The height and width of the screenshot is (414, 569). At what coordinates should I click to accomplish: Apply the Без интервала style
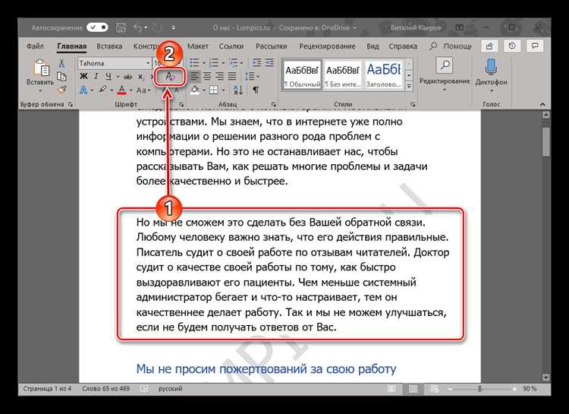343,75
